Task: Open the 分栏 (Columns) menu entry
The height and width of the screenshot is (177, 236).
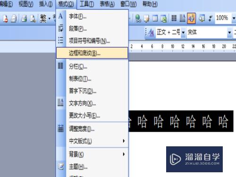Action: pyautogui.click(x=93, y=67)
